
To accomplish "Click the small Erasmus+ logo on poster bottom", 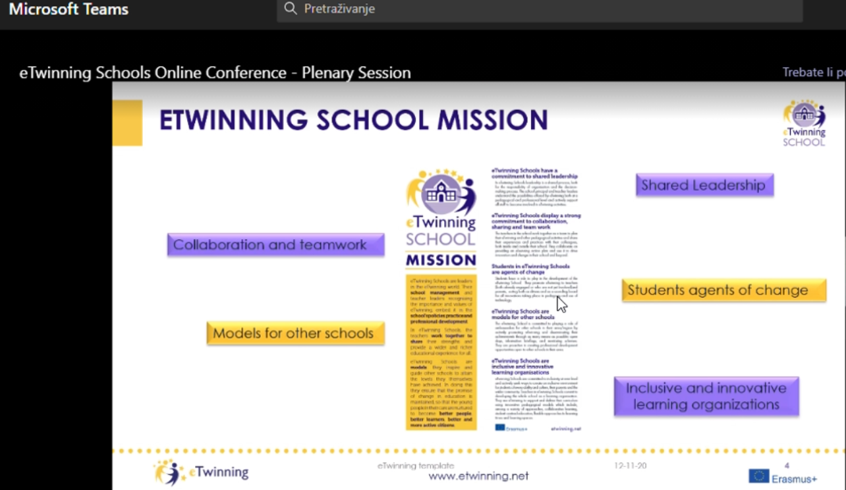I will click(511, 428).
